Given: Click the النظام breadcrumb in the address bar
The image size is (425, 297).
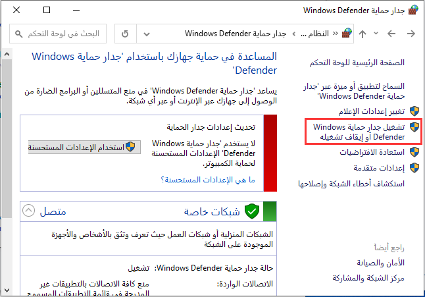Looking at the screenshot, I should pyautogui.click(x=314, y=34).
